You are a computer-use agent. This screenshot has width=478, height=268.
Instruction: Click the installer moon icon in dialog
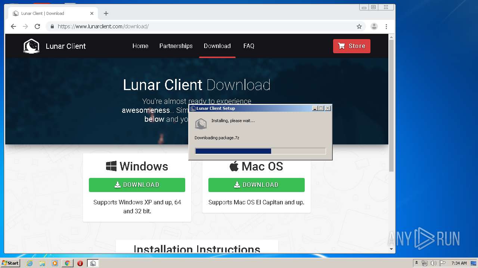[x=201, y=124]
